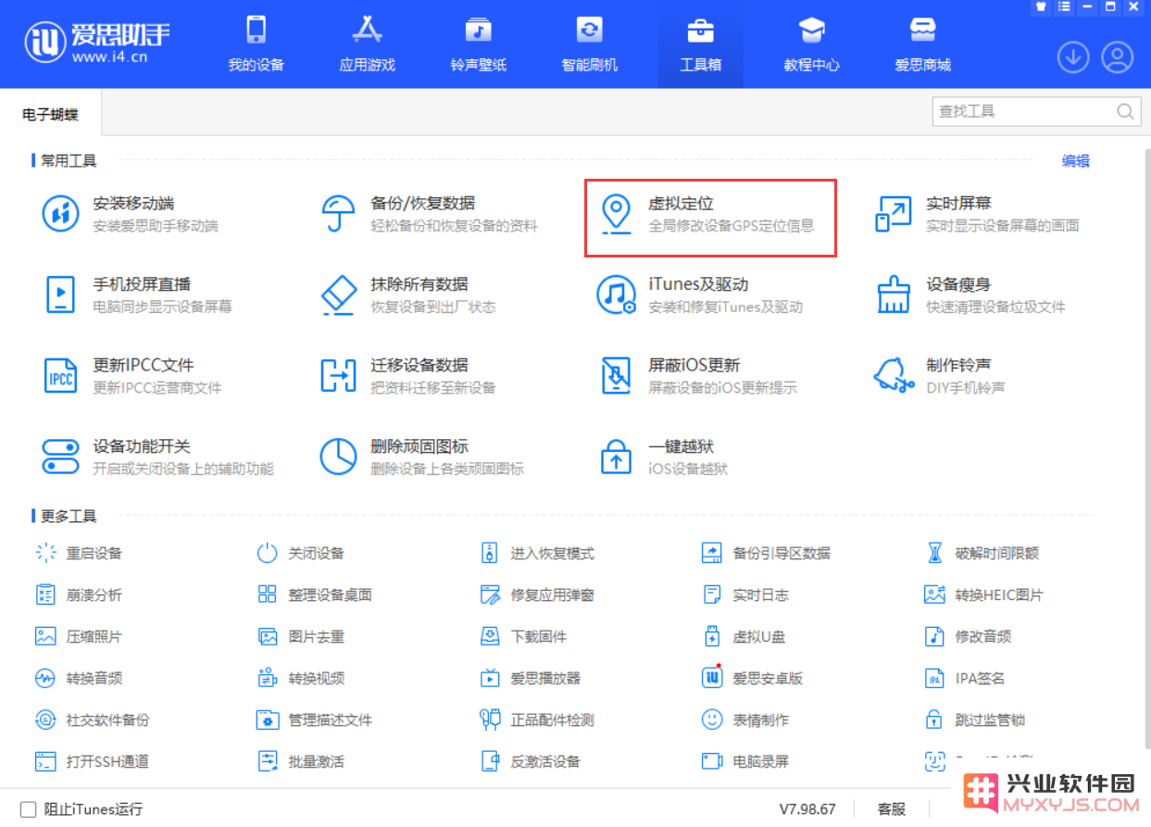Launch 实时屏幕 tool

click(x=977, y=214)
